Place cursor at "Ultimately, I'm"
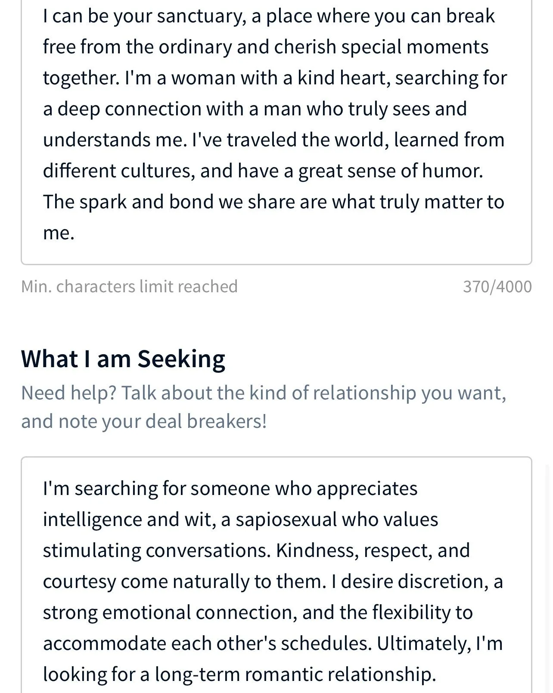Image resolution: width=553 pixels, height=693 pixels. click(440, 643)
